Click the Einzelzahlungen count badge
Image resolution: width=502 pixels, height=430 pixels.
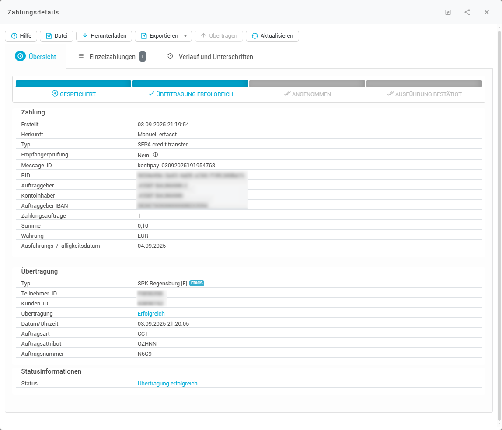[143, 56]
